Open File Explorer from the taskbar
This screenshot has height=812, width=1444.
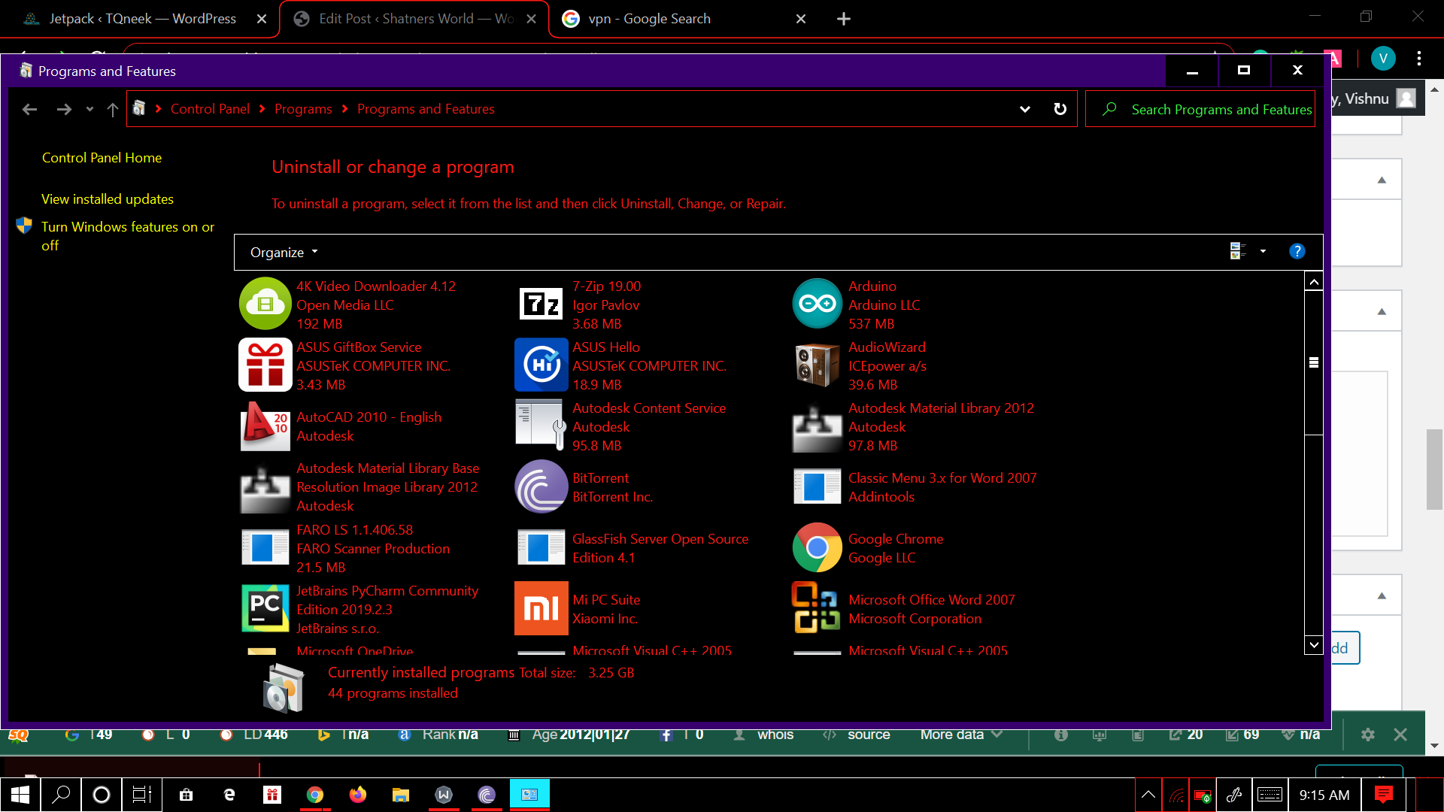click(x=401, y=795)
